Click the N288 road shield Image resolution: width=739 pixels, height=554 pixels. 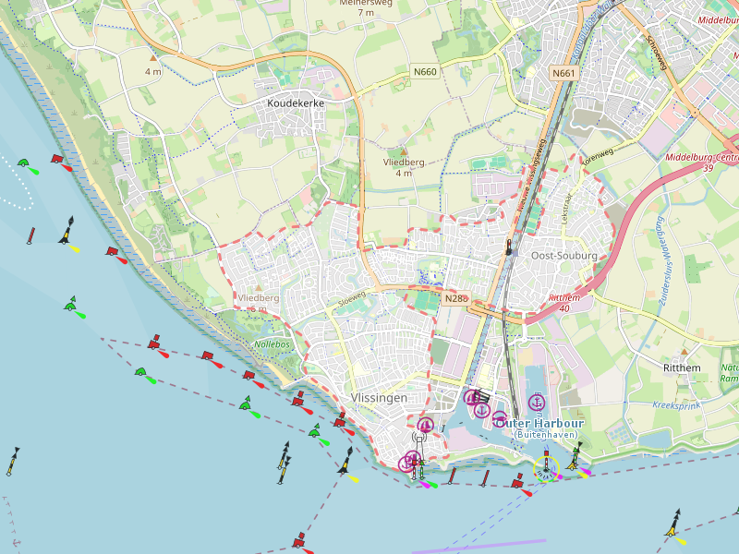(x=455, y=298)
